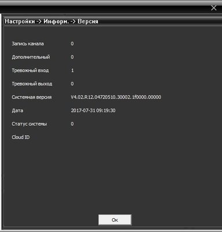Image resolution: width=222 pixels, height=232 pixels.
Task: Click the Дополнительный value 0
Action: (x=72, y=57)
